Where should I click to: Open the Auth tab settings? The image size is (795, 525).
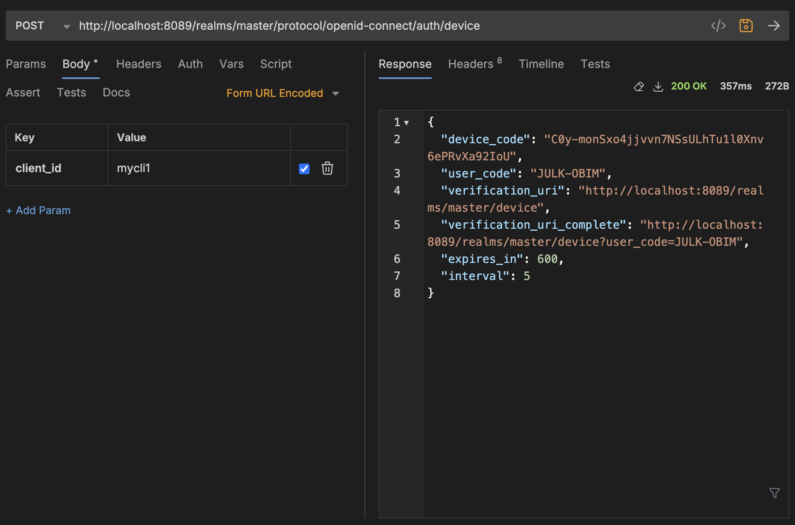coord(191,63)
